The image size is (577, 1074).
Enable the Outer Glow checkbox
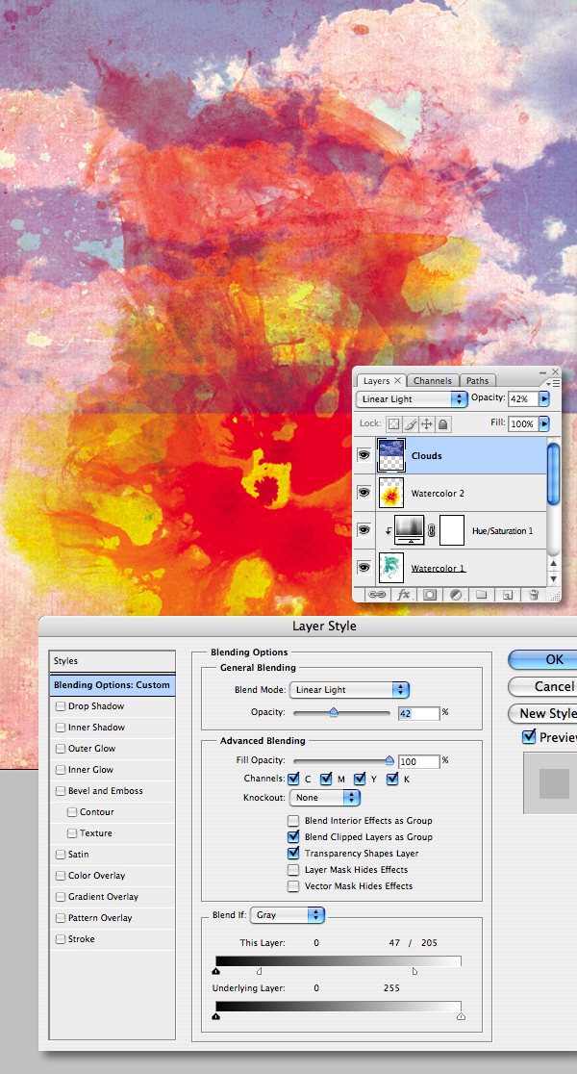click(x=61, y=749)
